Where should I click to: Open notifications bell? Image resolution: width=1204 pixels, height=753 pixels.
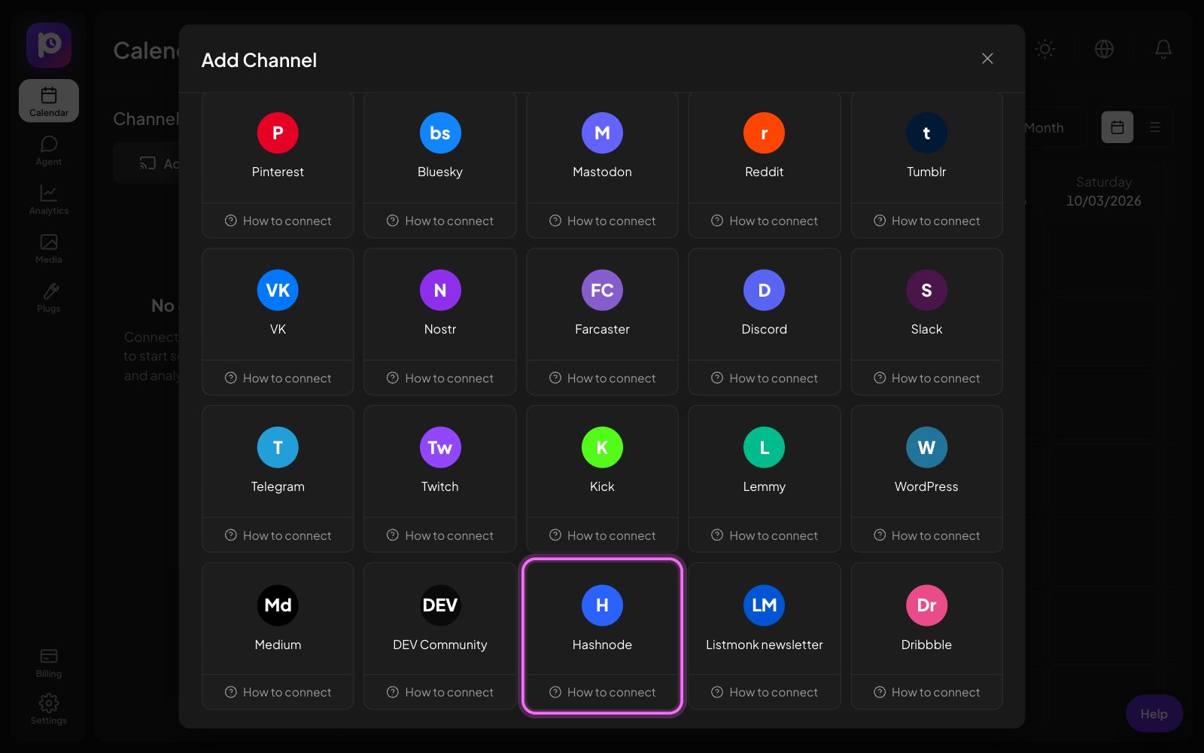[x=1163, y=49]
